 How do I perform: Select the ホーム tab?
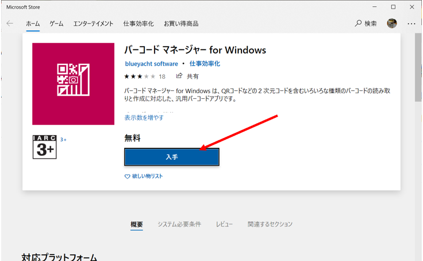pyautogui.click(x=33, y=24)
